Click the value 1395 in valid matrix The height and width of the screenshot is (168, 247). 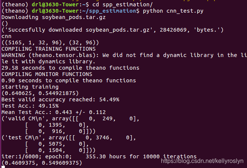click(55, 125)
